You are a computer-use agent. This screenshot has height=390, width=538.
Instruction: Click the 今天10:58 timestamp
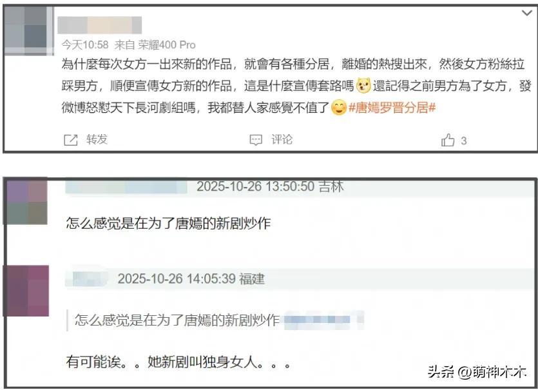click(x=85, y=44)
